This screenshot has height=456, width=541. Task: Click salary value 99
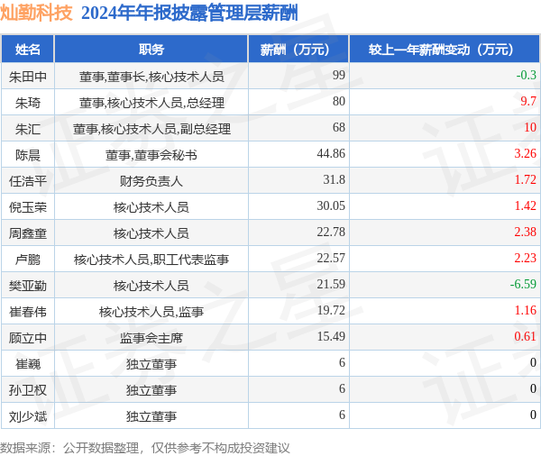(x=339, y=75)
